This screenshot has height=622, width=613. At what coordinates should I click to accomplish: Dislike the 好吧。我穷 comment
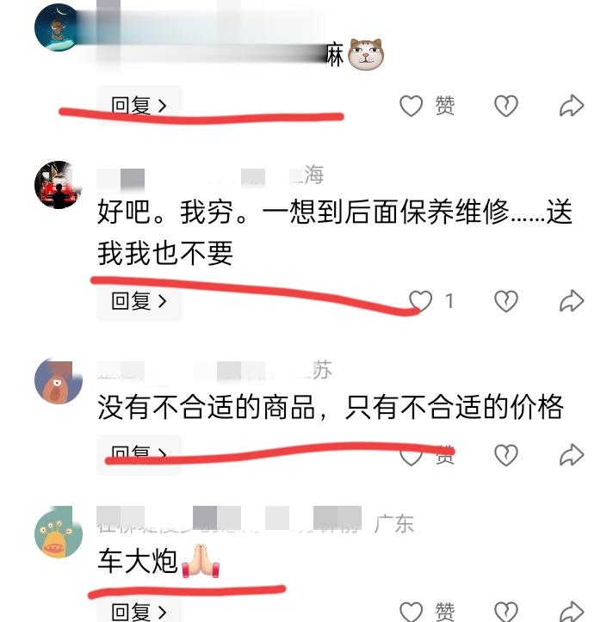click(x=506, y=301)
